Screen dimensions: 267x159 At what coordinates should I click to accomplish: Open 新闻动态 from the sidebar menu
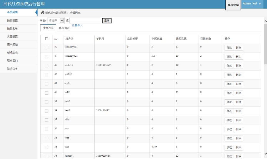(x=12, y=53)
